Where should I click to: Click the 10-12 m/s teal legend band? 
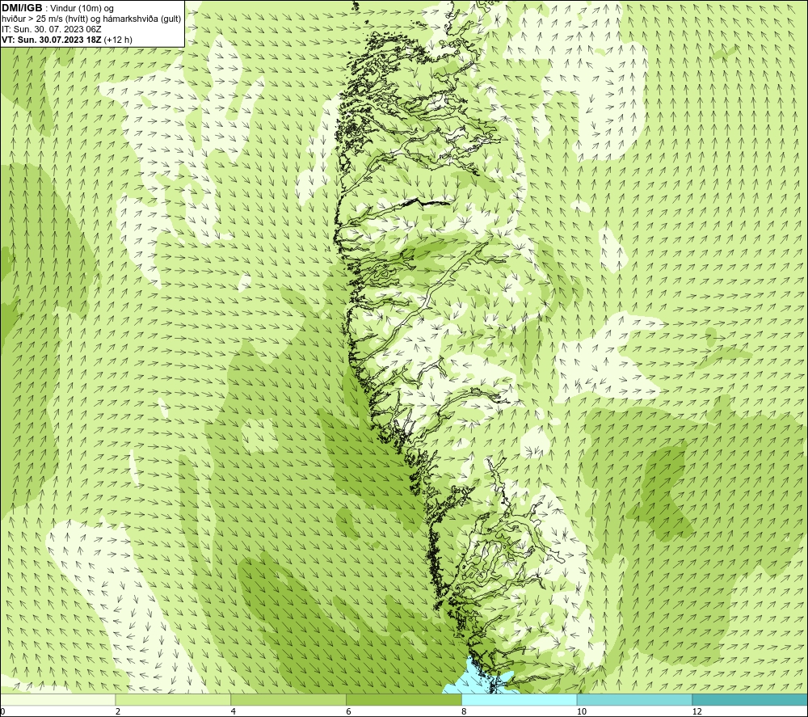click(635, 699)
